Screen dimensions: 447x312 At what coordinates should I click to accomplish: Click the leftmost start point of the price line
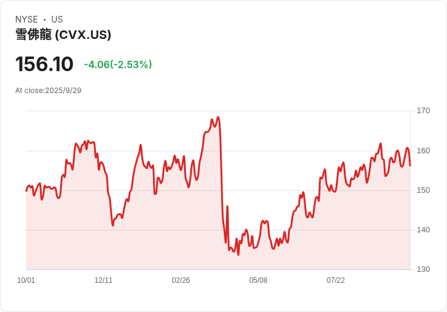26,191
